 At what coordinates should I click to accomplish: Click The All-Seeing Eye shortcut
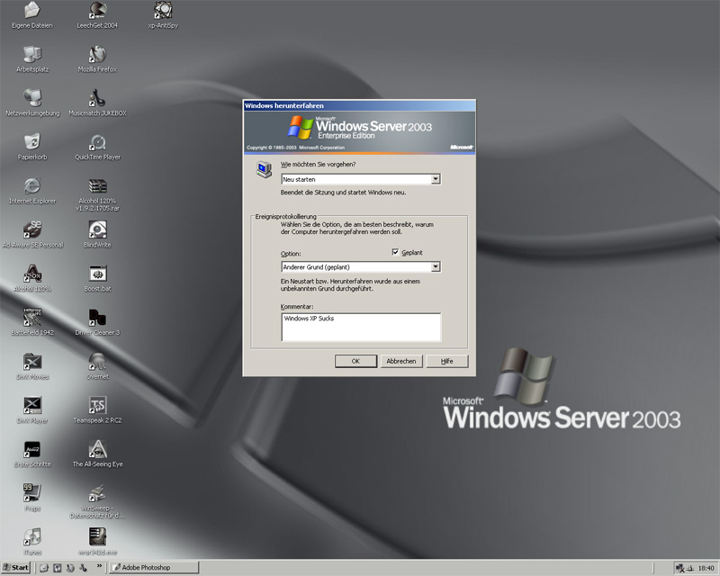point(97,454)
